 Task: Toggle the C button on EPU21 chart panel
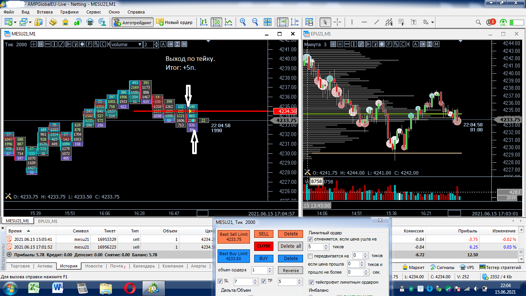[x=402, y=44]
